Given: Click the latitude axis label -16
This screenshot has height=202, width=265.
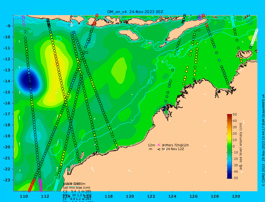Looking at the screenshot, I should [x=7, y=103].
